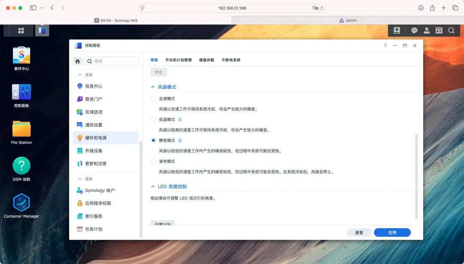
Task: Open the 套件中心 Package Center desktop icon
Action: tap(21, 55)
